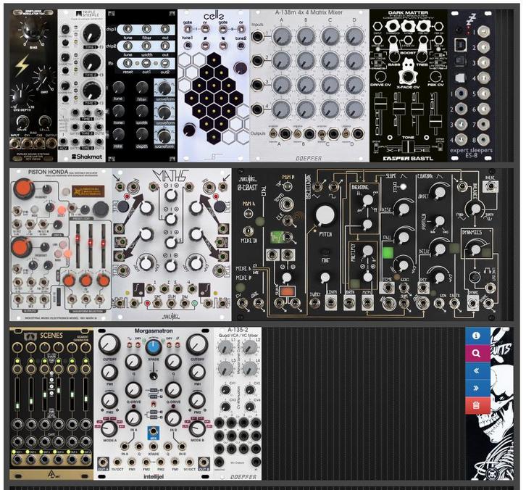Click the blue MIX jack on Morgasmatron
Viewport: 526px width, 490px height.
coord(154,432)
